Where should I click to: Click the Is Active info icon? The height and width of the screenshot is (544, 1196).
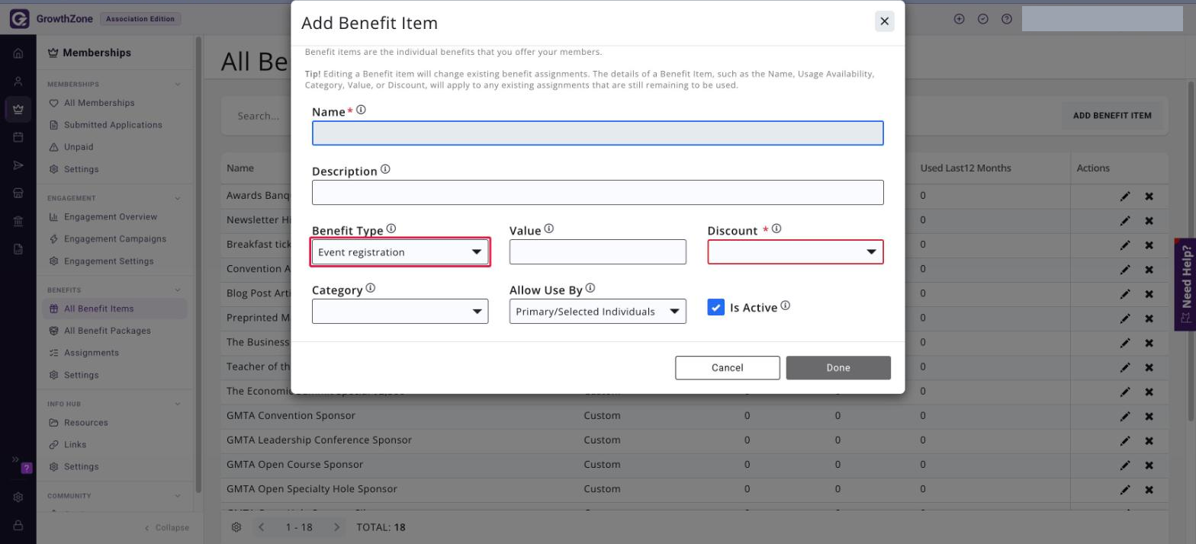tap(786, 306)
